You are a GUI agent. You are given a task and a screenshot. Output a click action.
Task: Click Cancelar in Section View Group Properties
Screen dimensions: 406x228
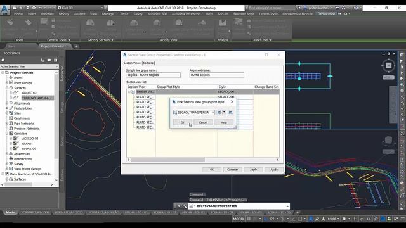(x=232, y=170)
